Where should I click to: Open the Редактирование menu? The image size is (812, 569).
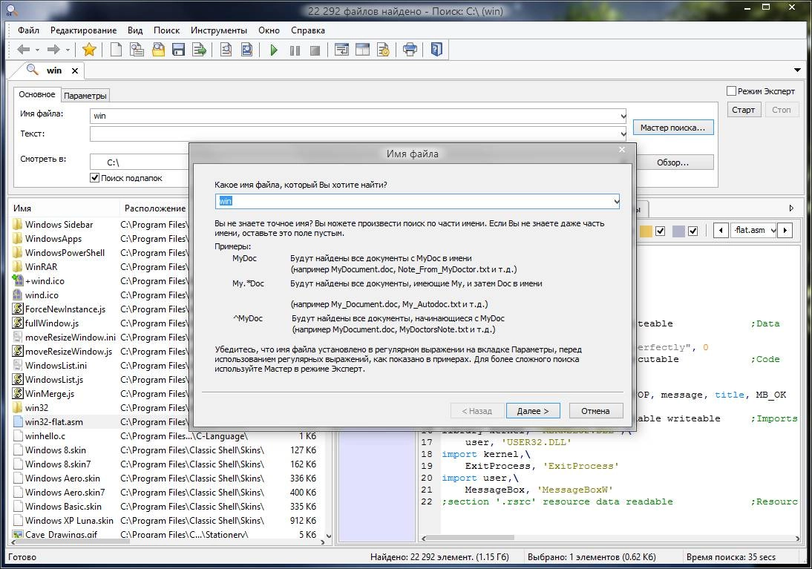point(83,30)
